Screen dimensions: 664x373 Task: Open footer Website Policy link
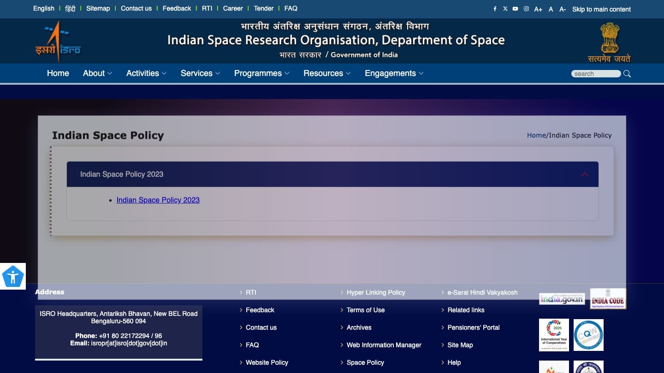coord(267,362)
